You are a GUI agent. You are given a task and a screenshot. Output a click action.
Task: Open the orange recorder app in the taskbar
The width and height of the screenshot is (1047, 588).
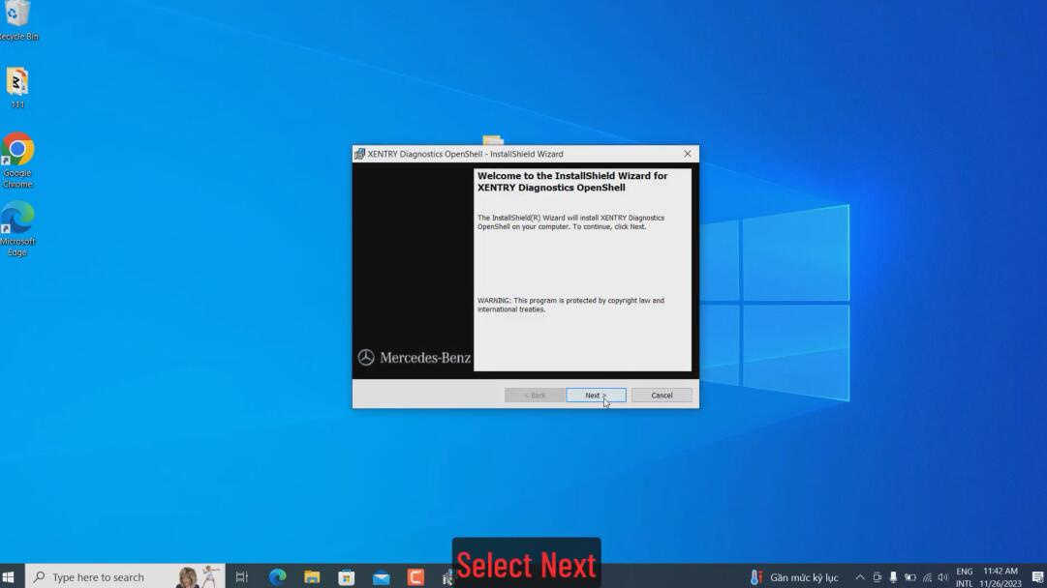416,576
